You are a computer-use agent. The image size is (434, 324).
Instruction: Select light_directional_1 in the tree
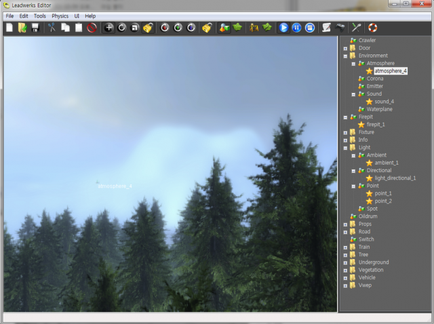(395, 178)
